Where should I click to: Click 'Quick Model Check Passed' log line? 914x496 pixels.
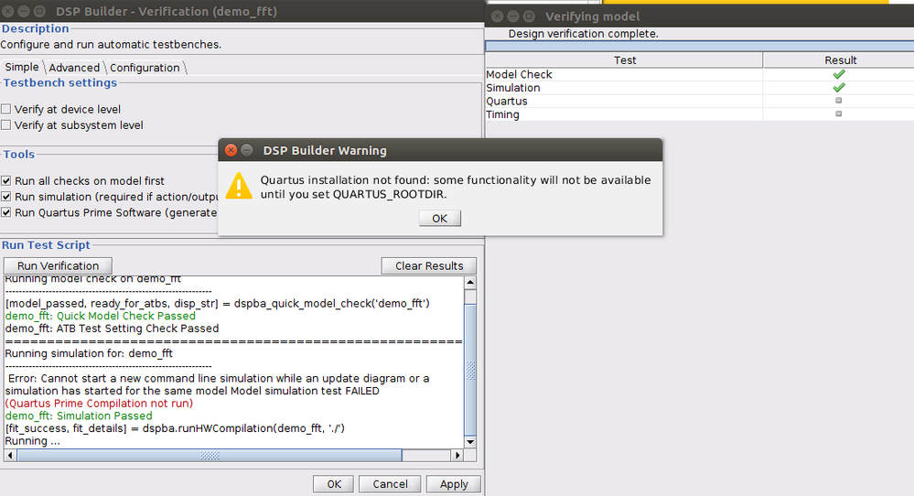tap(101, 316)
